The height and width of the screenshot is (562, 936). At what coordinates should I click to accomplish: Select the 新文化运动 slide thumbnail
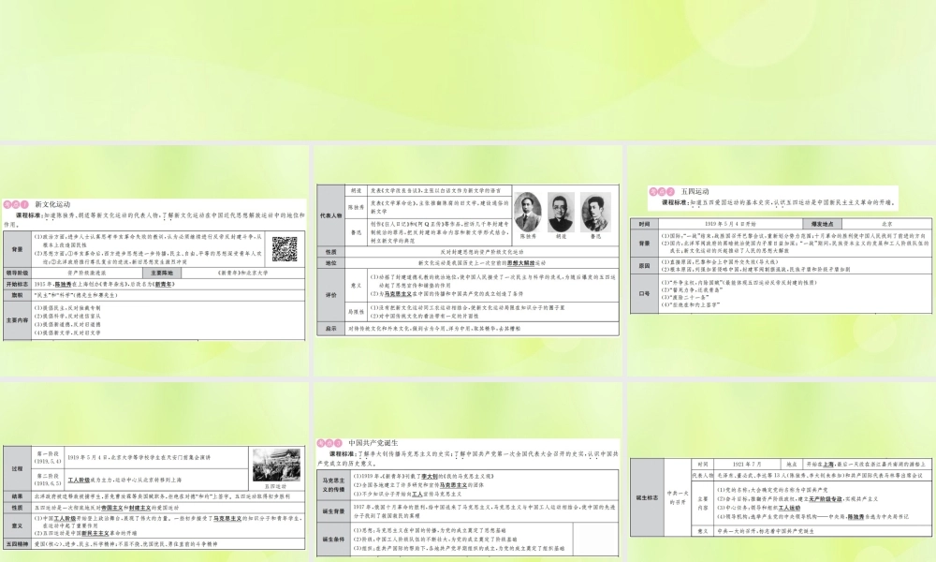click(x=154, y=260)
